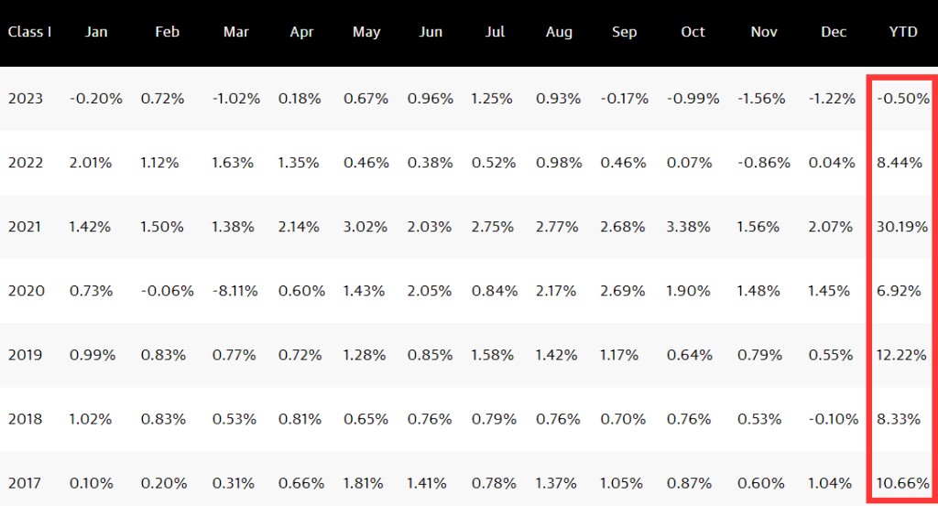Image resolution: width=938 pixels, height=506 pixels.
Task: Click the YTD column header
Action: click(x=902, y=32)
